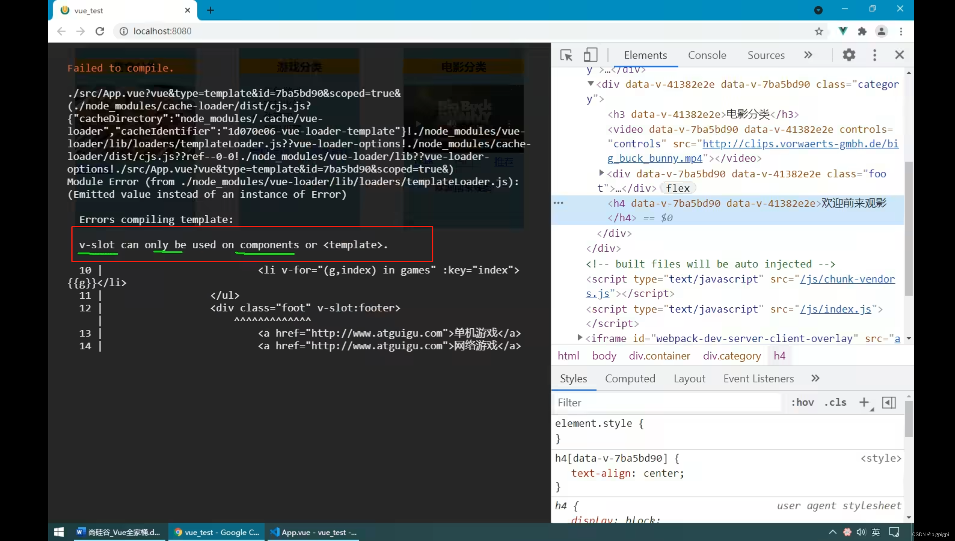
Task: Toggle the device toolbar in DevTools
Action: [590, 55]
